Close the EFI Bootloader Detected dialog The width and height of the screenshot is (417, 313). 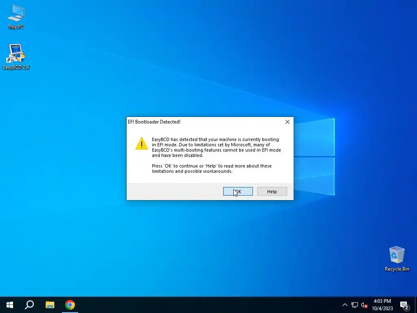pos(287,122)
